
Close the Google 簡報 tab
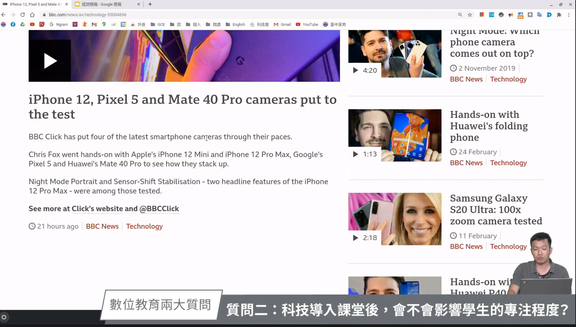(x=139, y=4)
